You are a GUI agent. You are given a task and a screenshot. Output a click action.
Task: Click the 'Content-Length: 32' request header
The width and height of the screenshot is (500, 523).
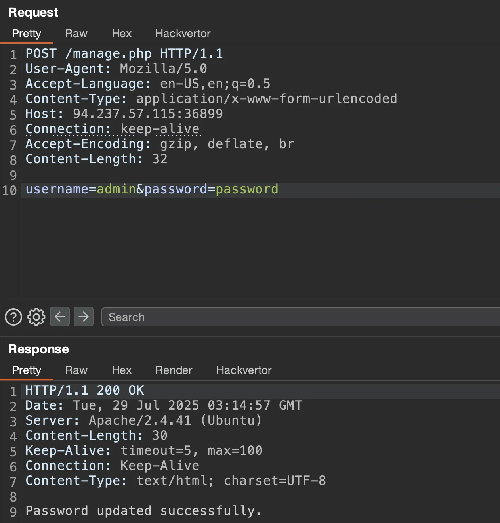[97, 159]
